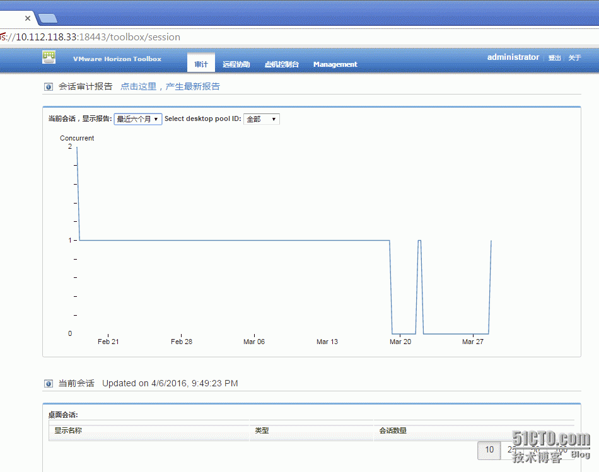Click the Concurrent axis title

(x=77, y=138)
